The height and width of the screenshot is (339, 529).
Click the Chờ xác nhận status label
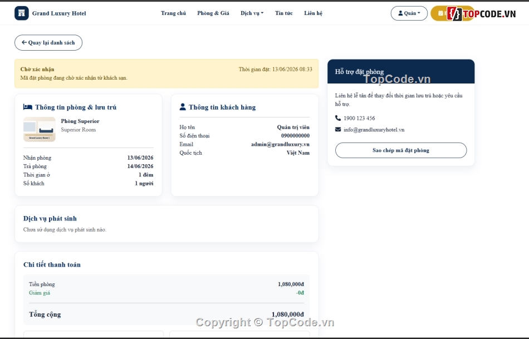37,69
